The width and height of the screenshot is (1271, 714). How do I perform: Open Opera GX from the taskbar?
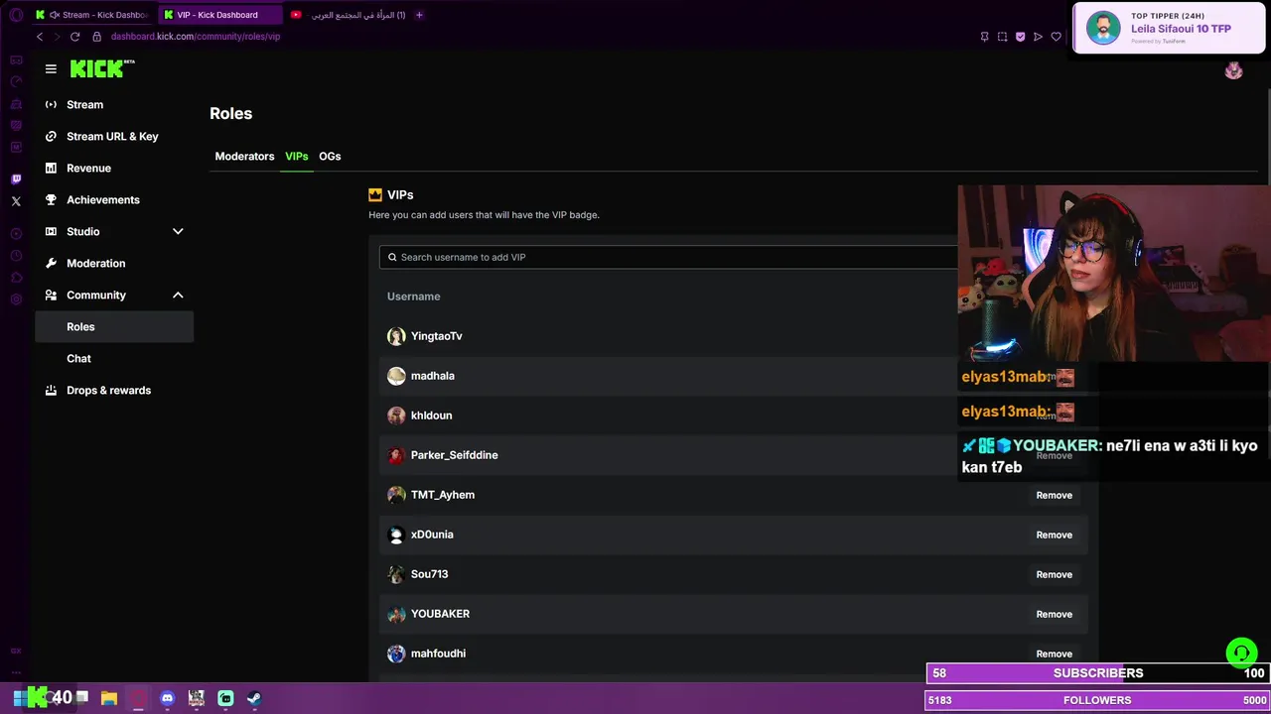138,698
